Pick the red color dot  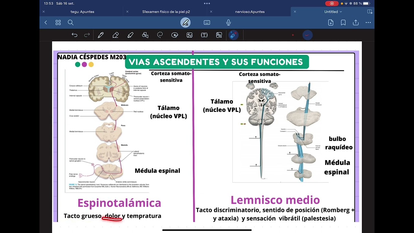point(293,35)
